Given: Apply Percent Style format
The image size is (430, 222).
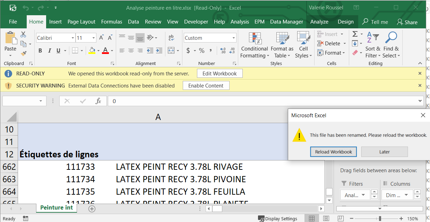Looking at the screenshot, I should point(201,51).
